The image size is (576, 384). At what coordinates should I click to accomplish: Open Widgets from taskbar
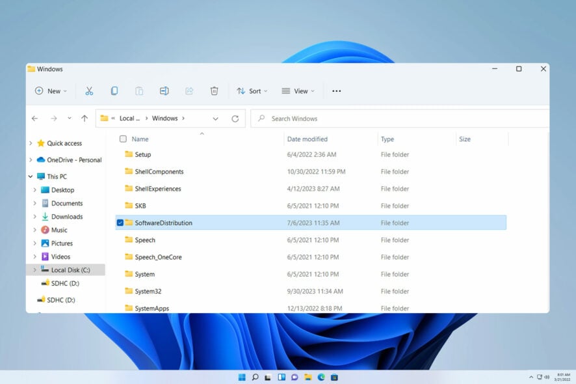click(x=281, y=377)
